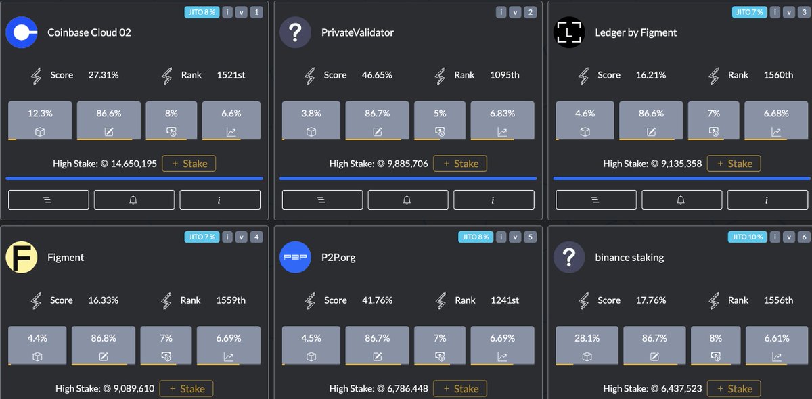This screenshot has height=399, width=812.
Task: Click the 'Ledger by Figment' validator name
Action: (636, 32)
